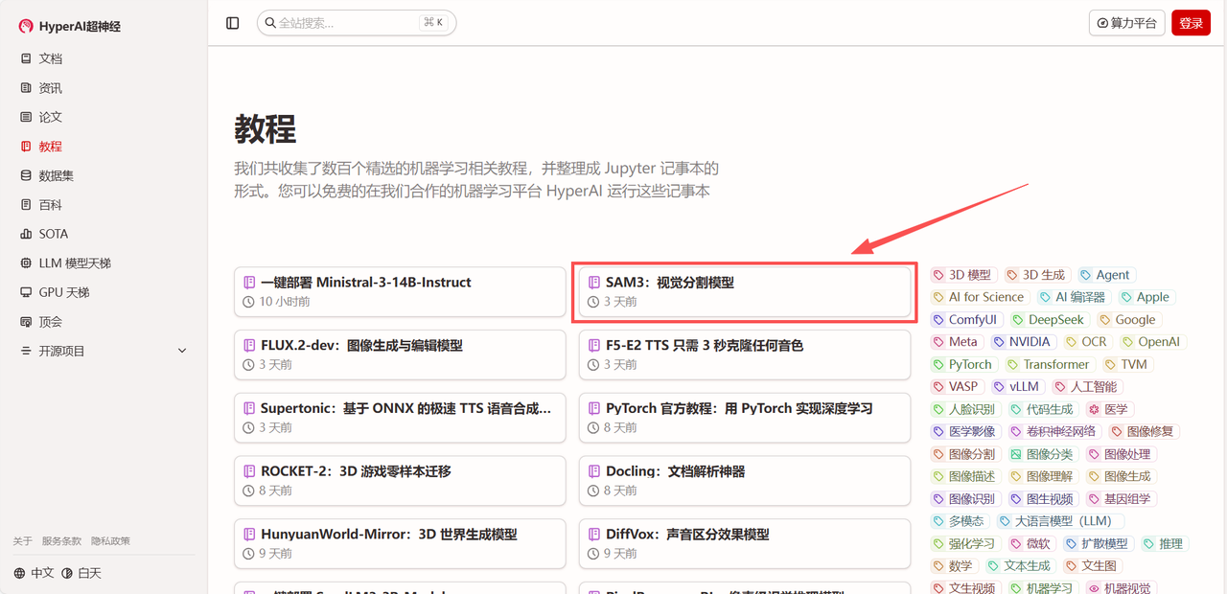
Task: Filter by the NVIDIA tag
Action: [x=1023, y=342]
